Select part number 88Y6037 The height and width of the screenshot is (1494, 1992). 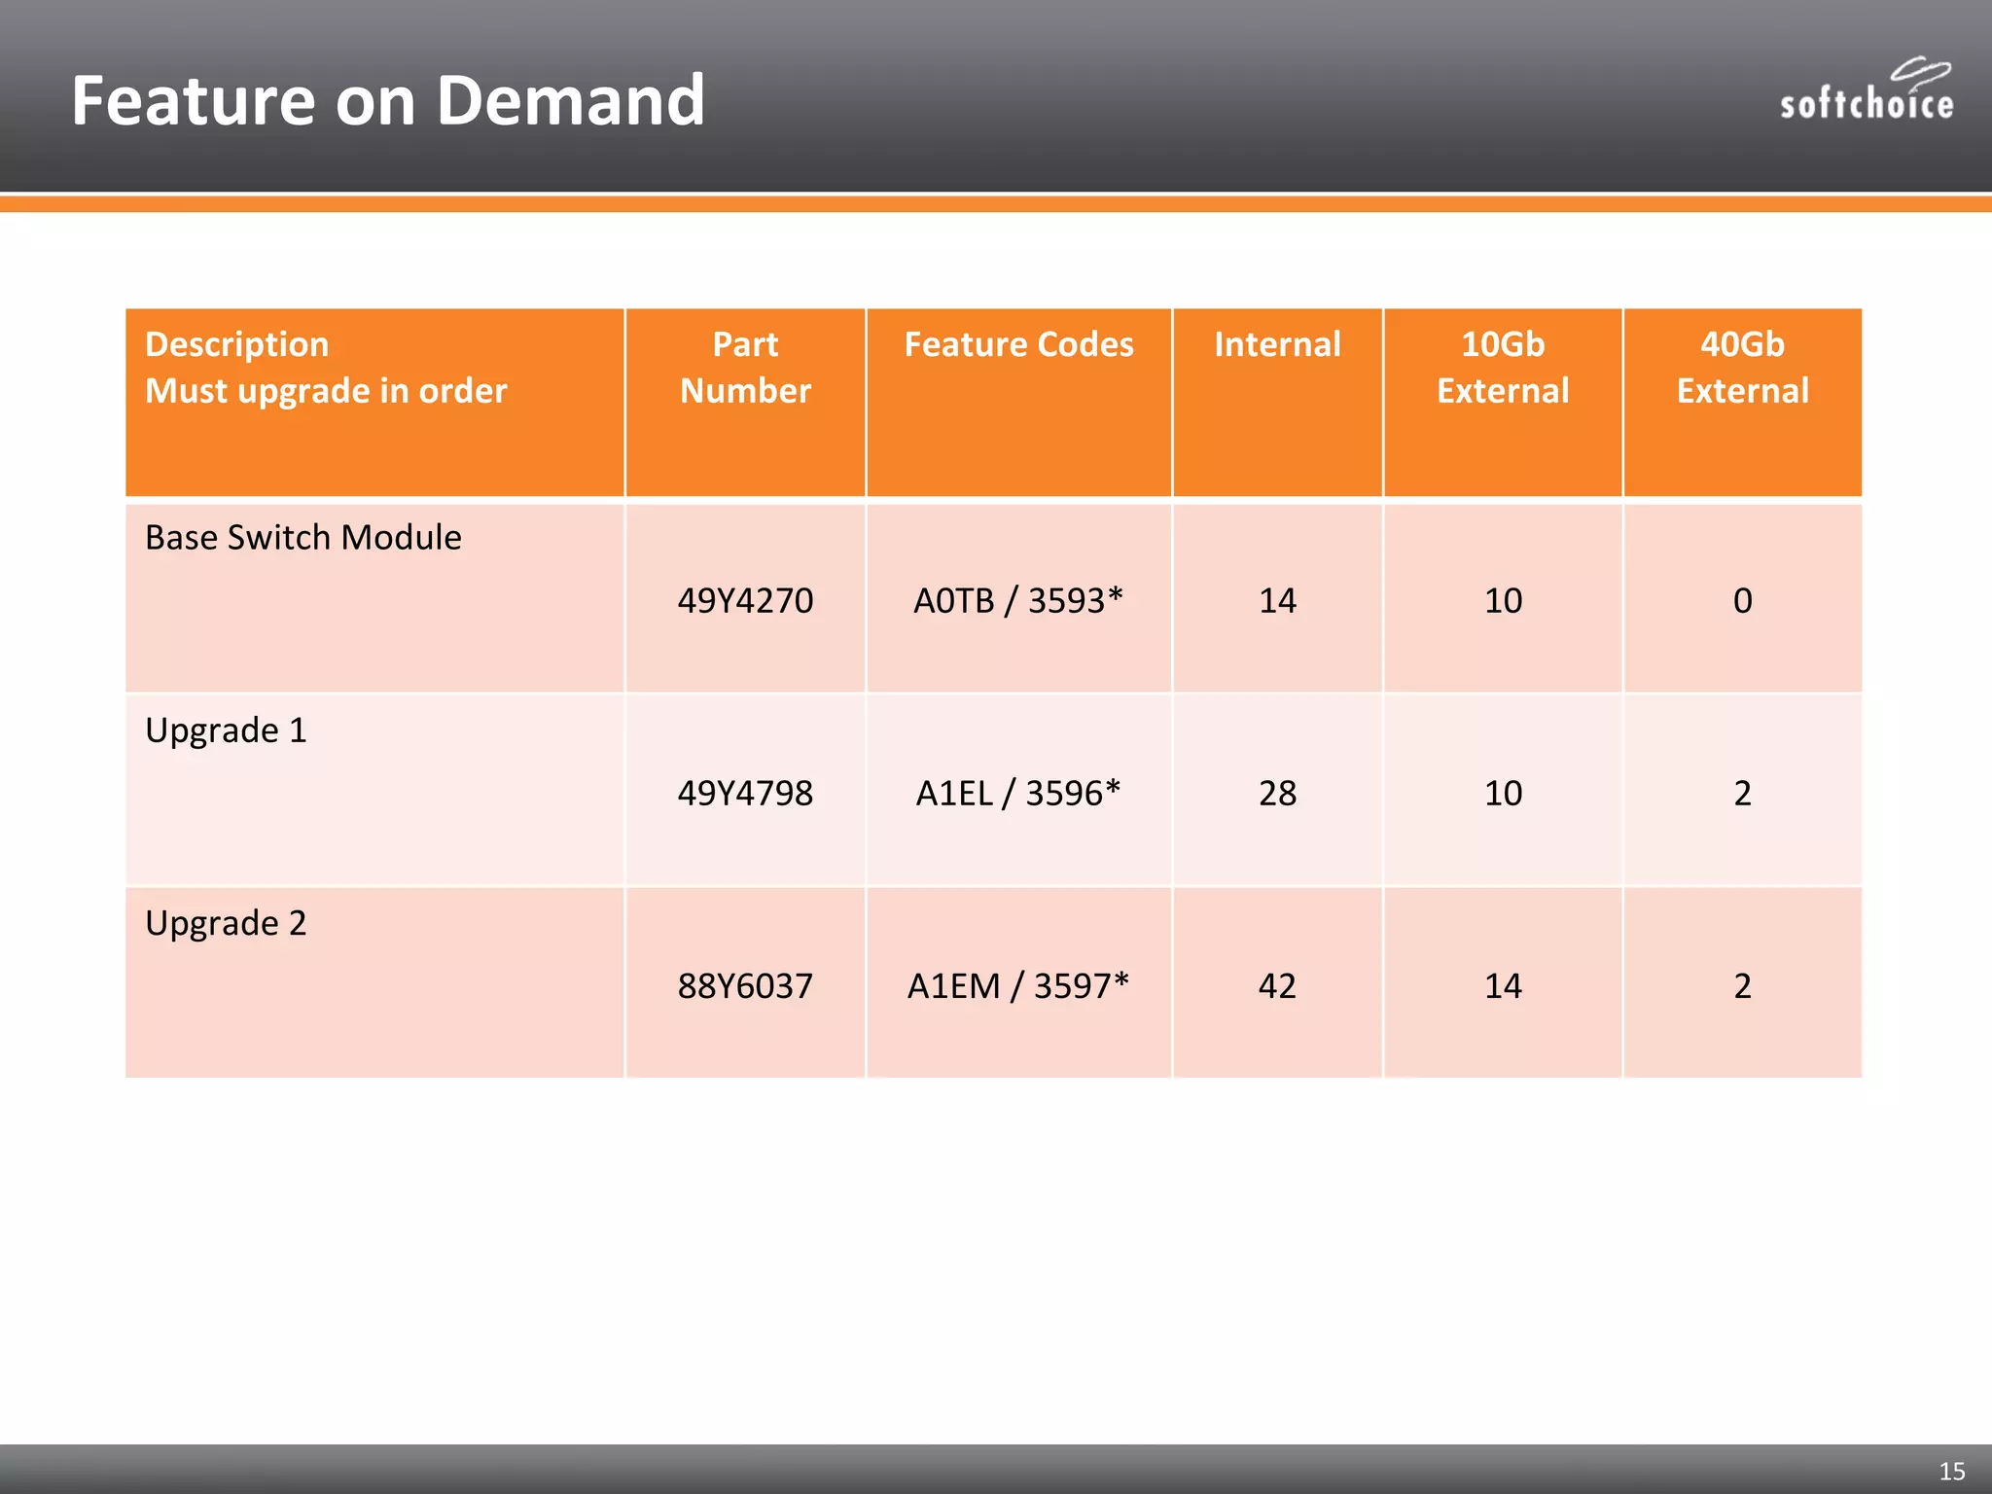click(745, 985)
